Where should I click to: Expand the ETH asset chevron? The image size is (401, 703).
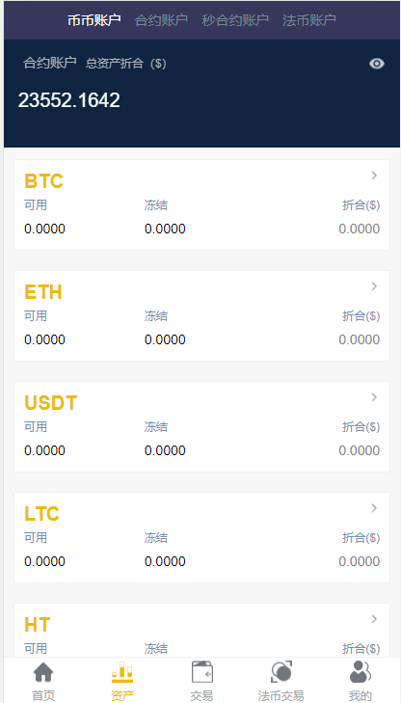click(374, 286)
